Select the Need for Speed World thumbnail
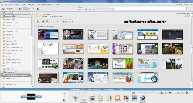The width and height of the screenshot is (193, 103). click(172, 49)
